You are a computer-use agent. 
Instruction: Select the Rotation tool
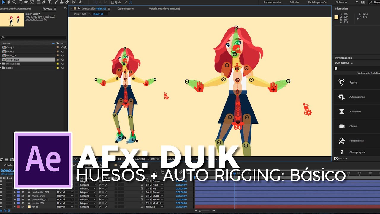click(x=21, y=2)
